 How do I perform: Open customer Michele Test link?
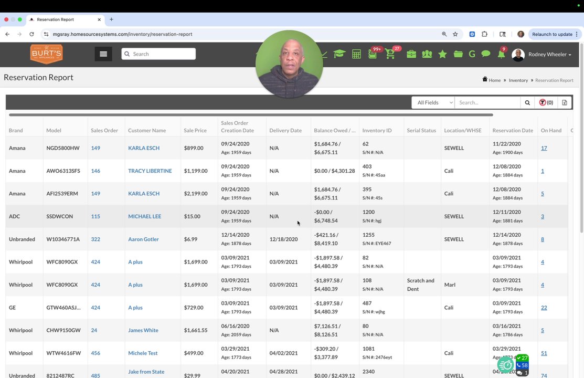143,353
